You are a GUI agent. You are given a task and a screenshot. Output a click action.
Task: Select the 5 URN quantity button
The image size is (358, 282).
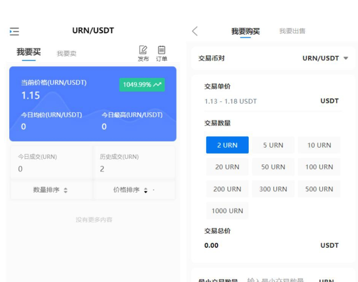click(273, 145)
